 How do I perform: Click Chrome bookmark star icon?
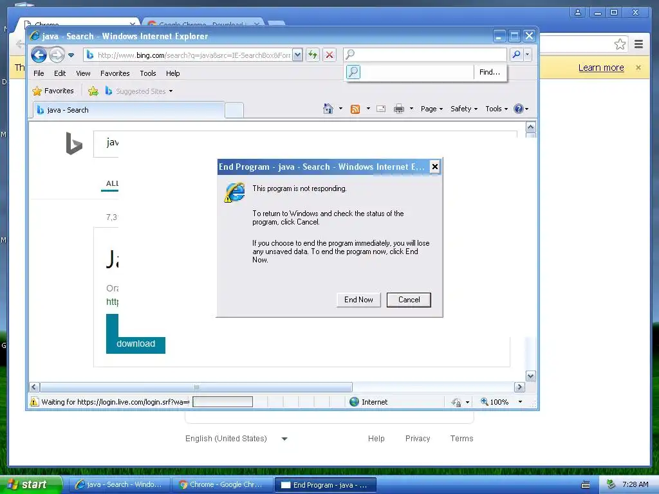coord(620,44)
